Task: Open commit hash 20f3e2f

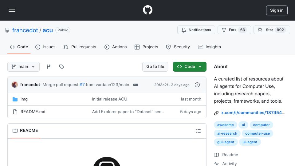Action: coord(161,85)
